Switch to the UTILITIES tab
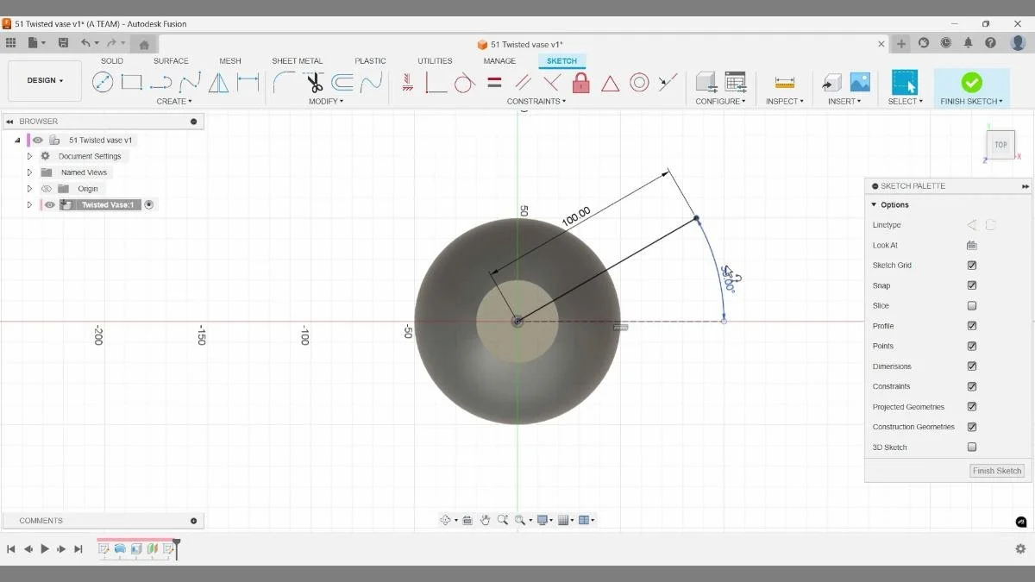Viewport: 1035px width, 582px height. [x=434, y=60]
